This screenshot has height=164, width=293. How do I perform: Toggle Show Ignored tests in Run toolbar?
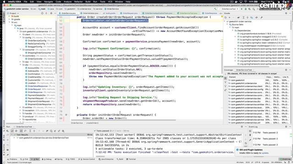coord(16,131)
